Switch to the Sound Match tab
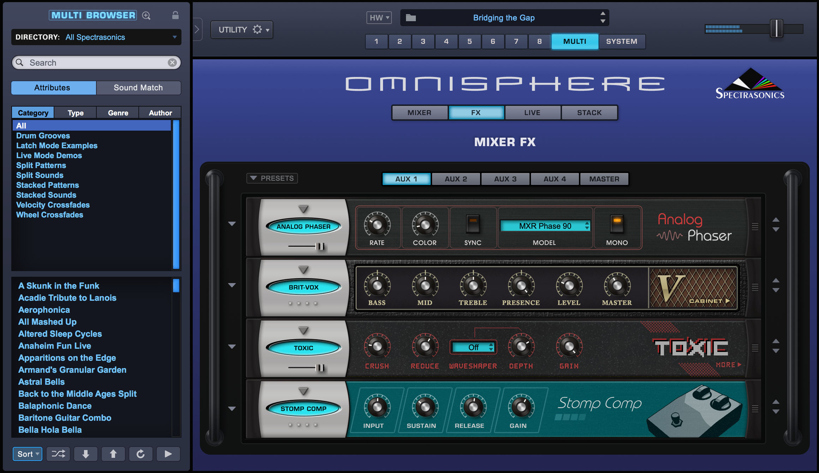This screenshot has width=819, height=473. (x=138, y=88)
